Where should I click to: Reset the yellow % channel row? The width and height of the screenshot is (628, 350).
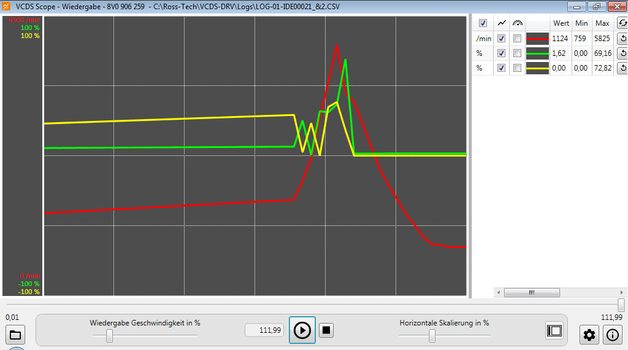(x=621, y=68)
